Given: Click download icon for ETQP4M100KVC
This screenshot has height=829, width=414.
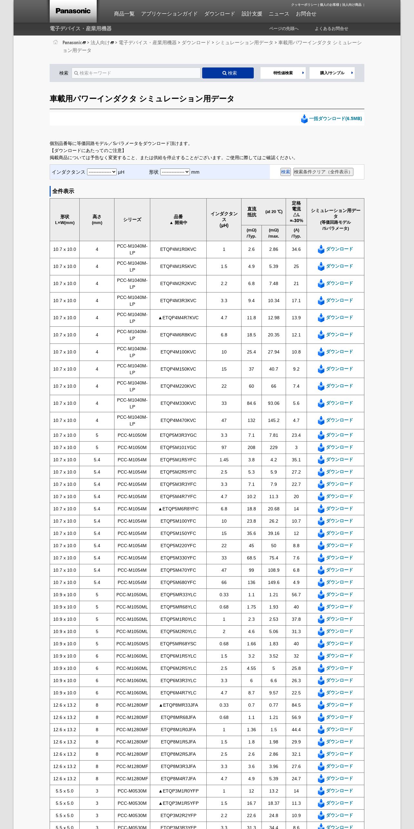Looking at the screenshot, I should (321, 352).
